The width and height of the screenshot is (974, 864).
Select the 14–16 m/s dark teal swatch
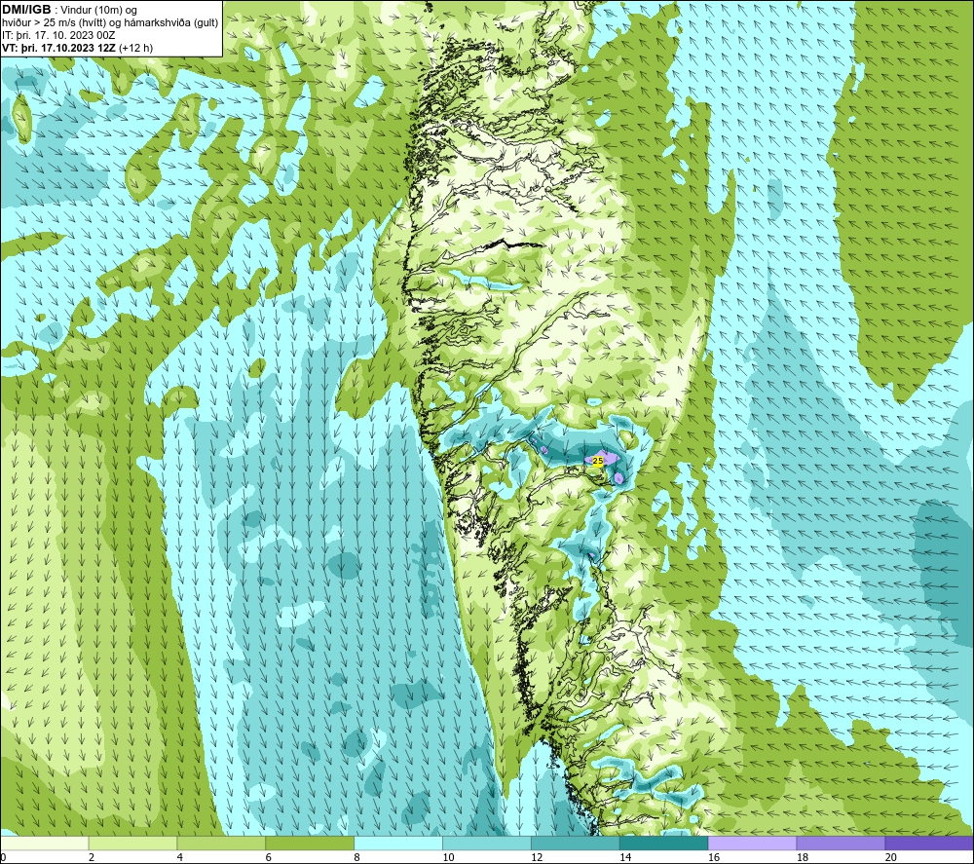coord(664,843)
